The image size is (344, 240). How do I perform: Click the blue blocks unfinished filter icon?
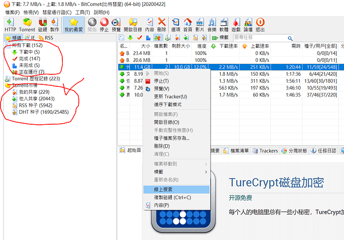point(148,38)
